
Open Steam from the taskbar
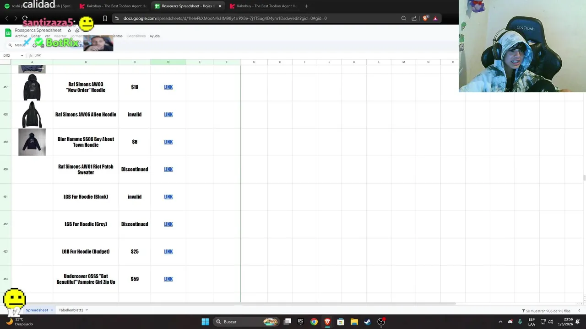367,322
